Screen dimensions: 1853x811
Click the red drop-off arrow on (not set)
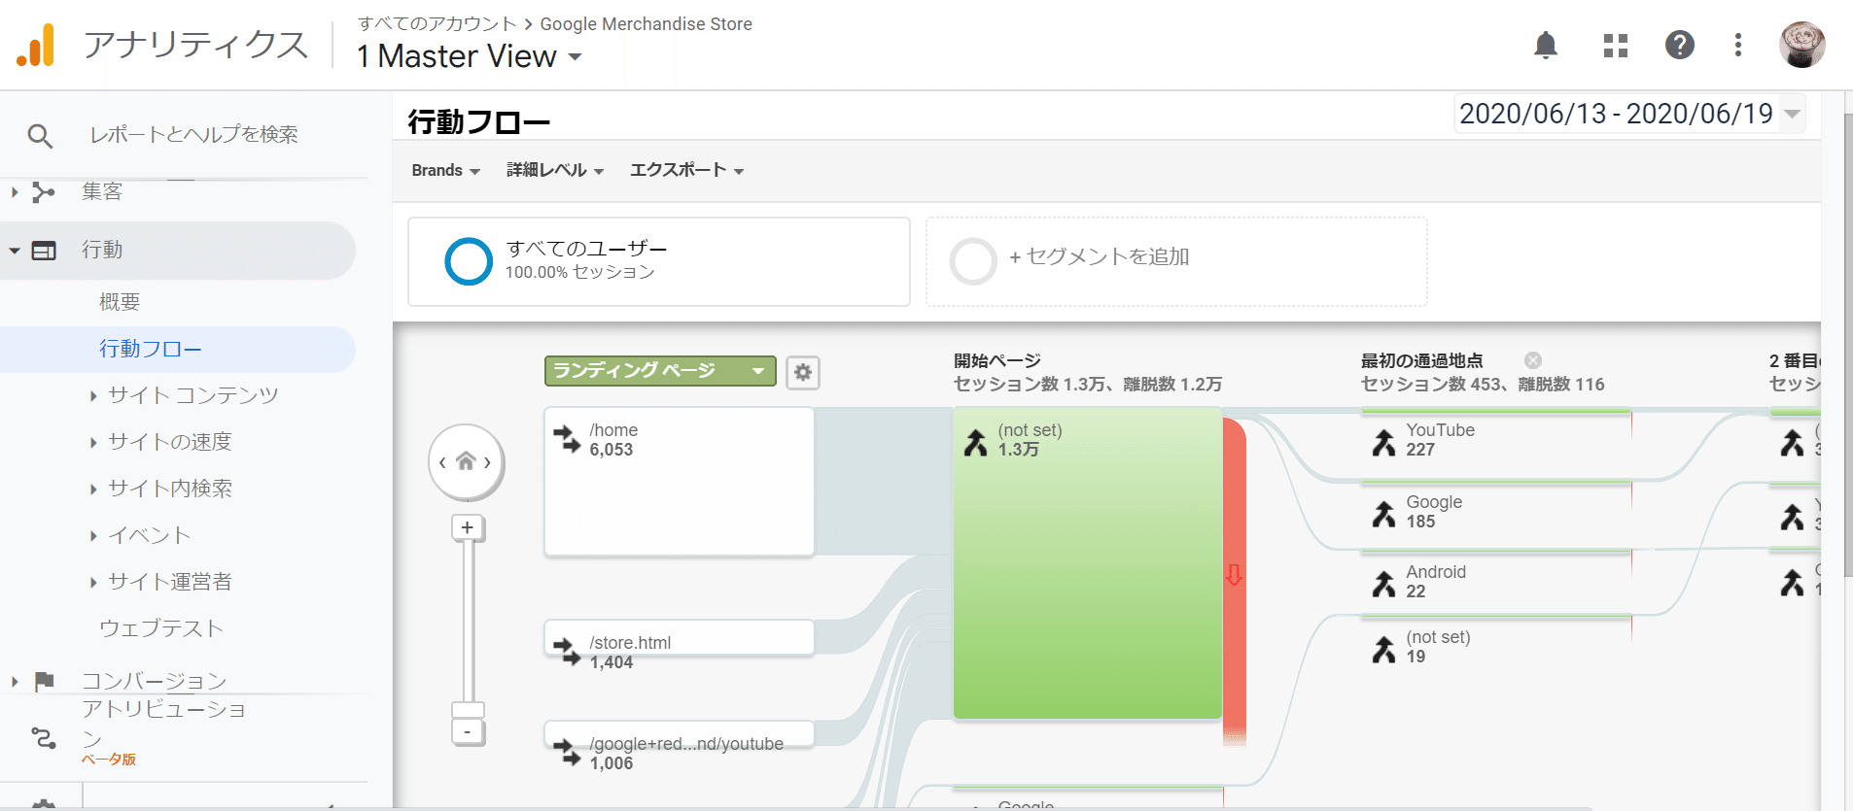1234,575
